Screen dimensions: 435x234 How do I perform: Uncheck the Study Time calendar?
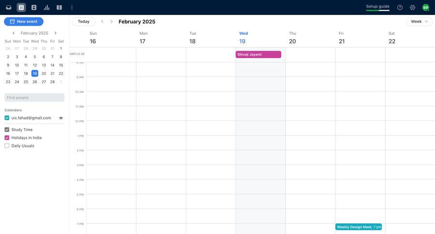pos(7,130)
